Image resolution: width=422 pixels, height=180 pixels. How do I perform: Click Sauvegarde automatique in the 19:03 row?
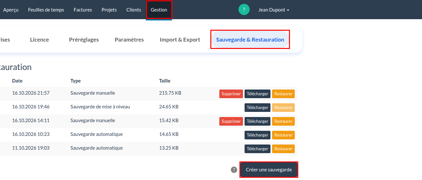click(x=97, y=148)
